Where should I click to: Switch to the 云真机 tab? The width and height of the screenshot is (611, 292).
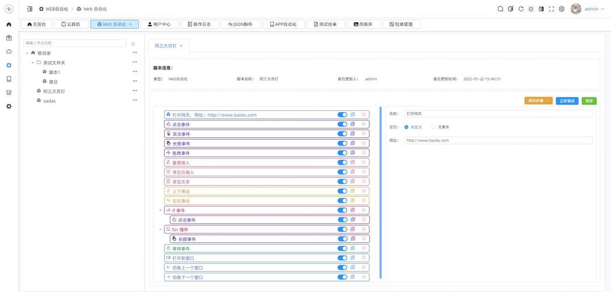coord(71,24)
